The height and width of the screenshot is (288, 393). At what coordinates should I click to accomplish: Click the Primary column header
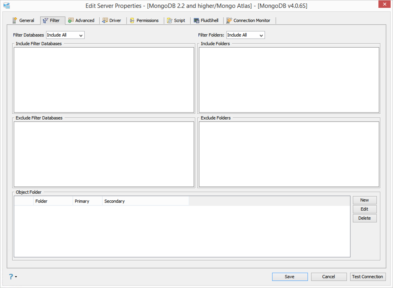pos(88,201)
